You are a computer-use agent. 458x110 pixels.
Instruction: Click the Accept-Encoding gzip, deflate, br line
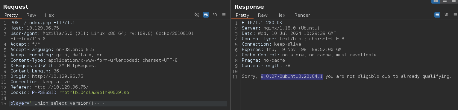pos(56,55)
